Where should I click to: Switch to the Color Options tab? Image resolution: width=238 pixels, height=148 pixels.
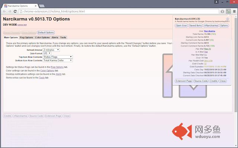42,37
